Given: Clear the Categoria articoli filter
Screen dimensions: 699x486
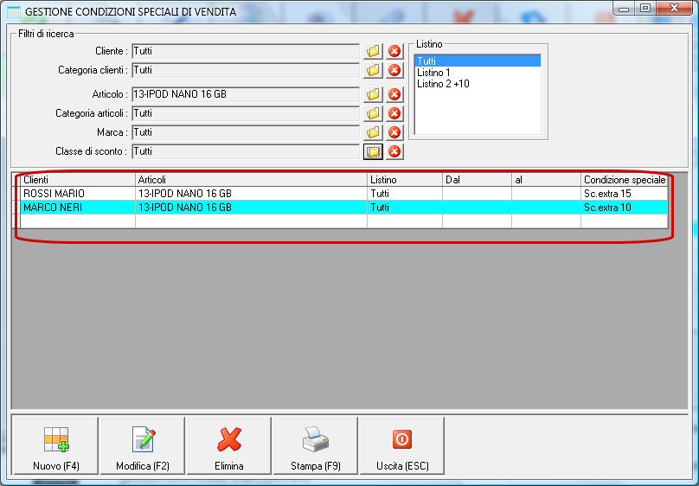Looking at the screenshot, I should 394,113.
